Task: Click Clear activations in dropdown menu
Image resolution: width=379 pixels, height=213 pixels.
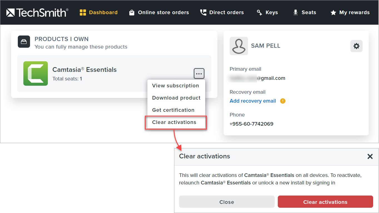Action: 174,122
